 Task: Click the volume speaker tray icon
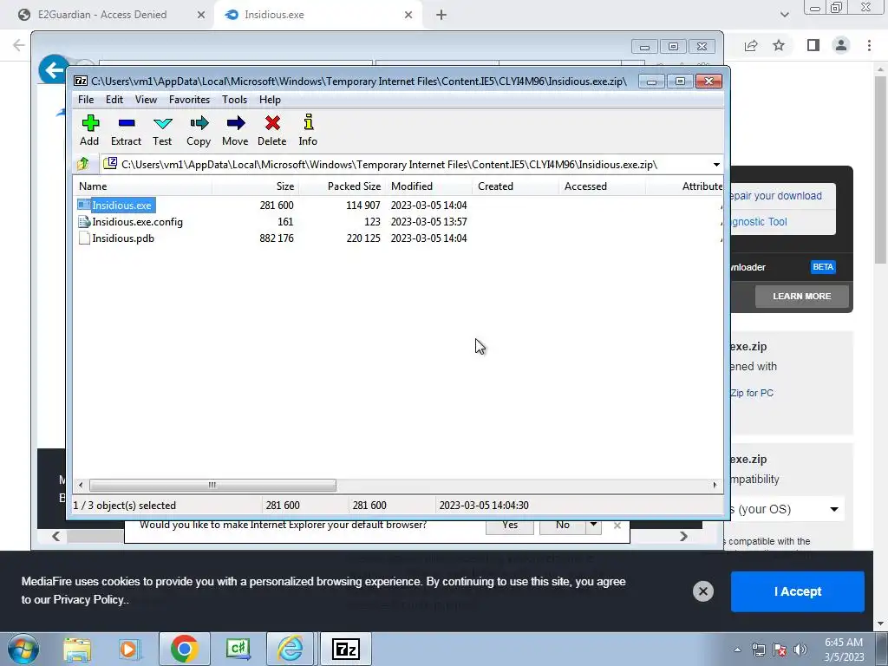[x=800, y=650]
